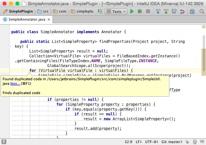
Task: Revert changes with undo arrow icon
Action: 182,12
